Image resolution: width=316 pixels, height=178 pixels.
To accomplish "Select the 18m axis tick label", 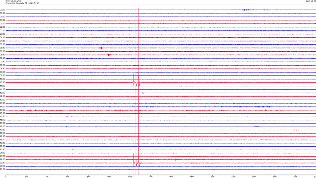I will [192, 177].
